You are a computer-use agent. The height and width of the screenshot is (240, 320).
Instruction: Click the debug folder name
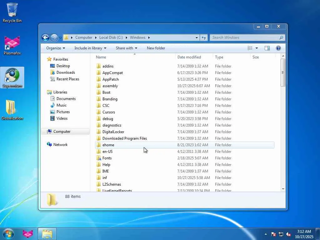click(x=108, y=119)
